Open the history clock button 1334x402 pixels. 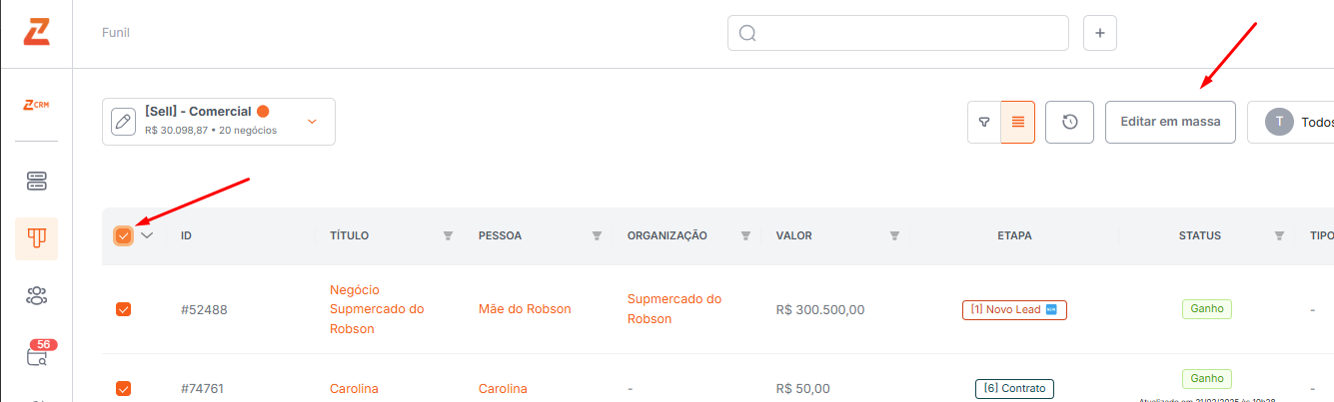point(1069,122)
